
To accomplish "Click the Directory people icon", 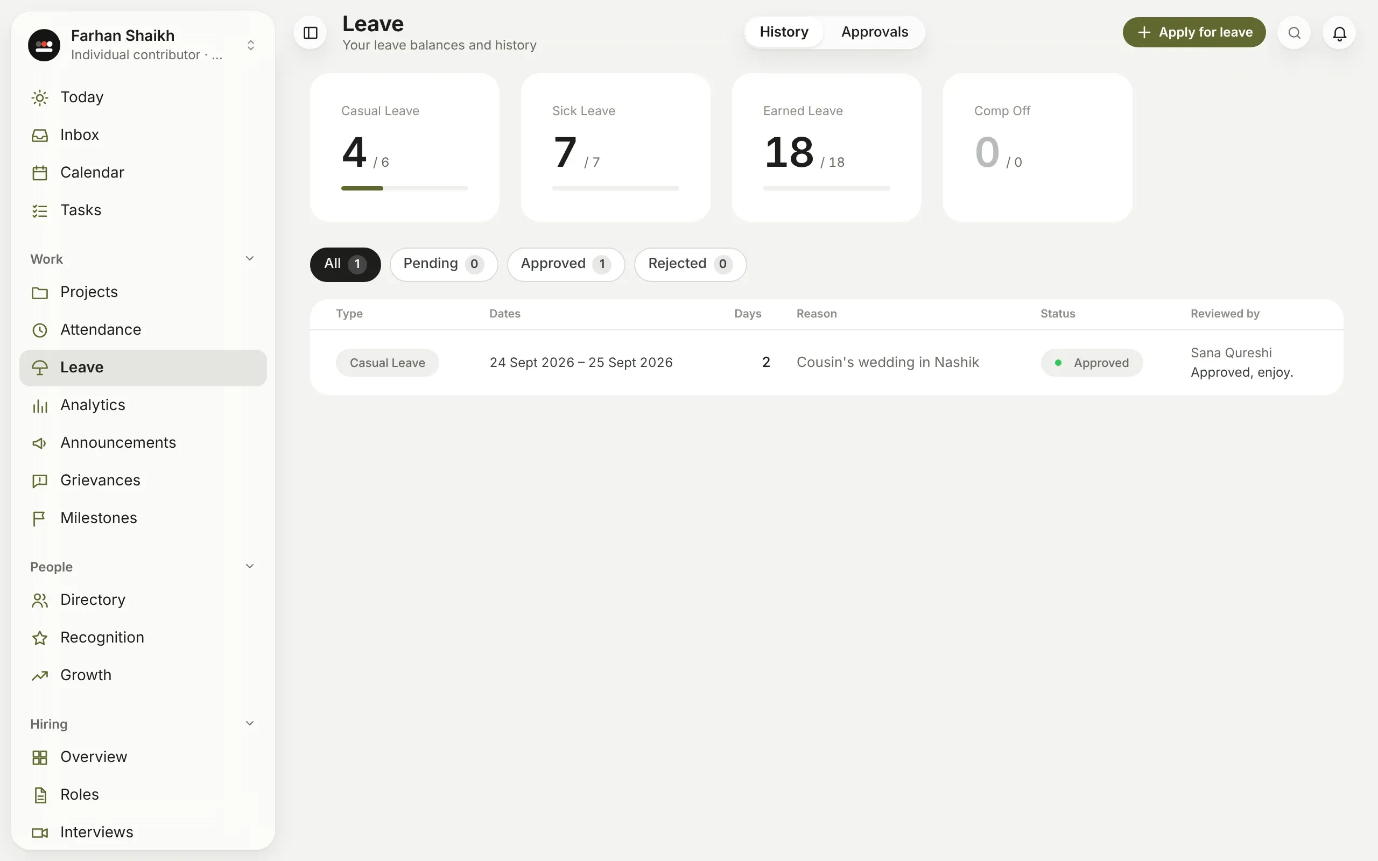I will [x=40, y=600].
